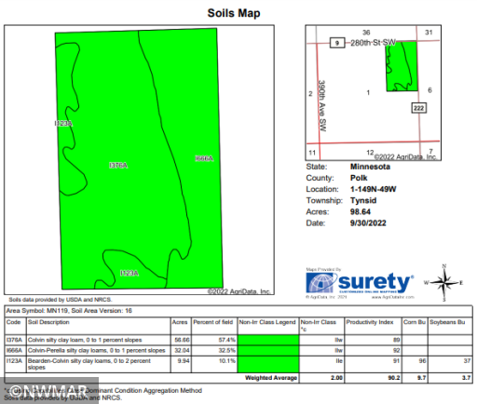
Task: Click section number 36 on locator map
Action: [x=366, y=33]
